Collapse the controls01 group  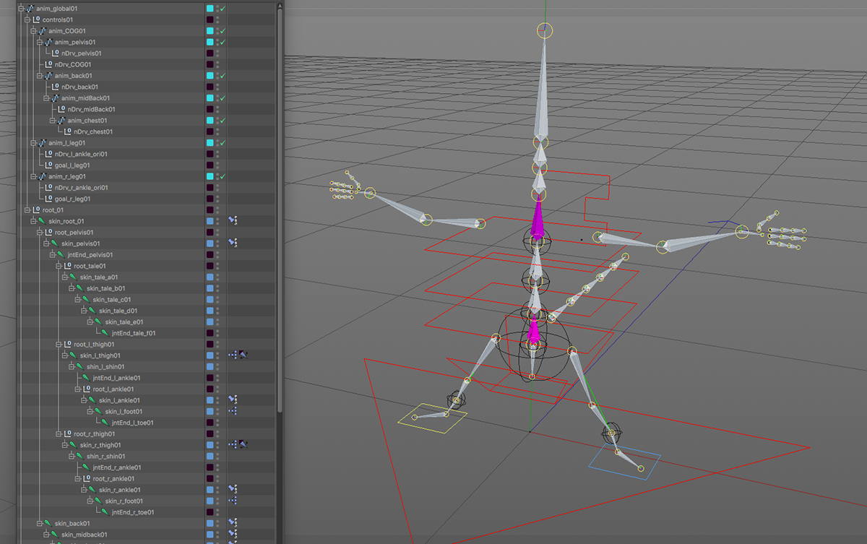(x=27, y=20)
